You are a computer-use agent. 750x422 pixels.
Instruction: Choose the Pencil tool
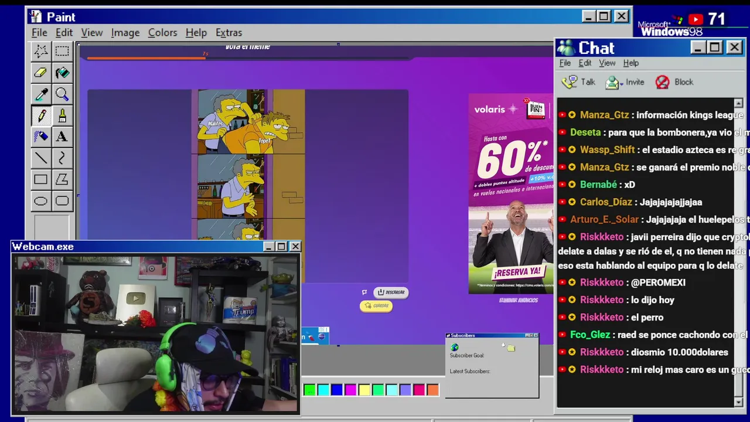(x=40, y=115)
